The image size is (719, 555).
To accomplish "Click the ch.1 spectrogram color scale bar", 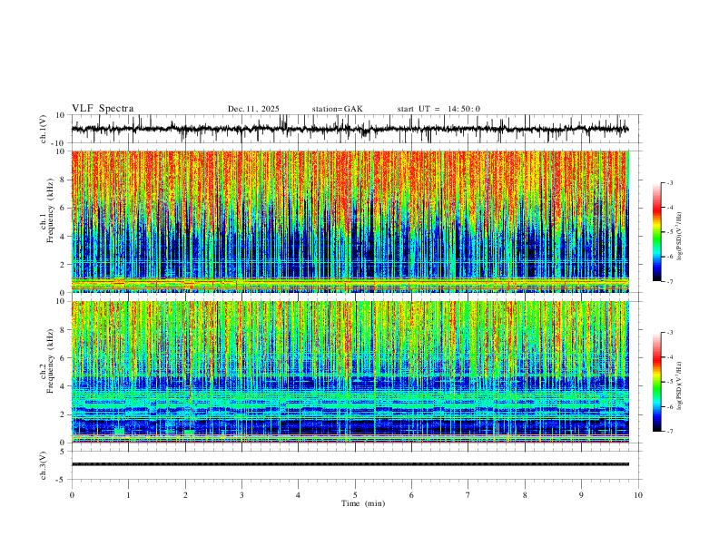I will (656, 232).
